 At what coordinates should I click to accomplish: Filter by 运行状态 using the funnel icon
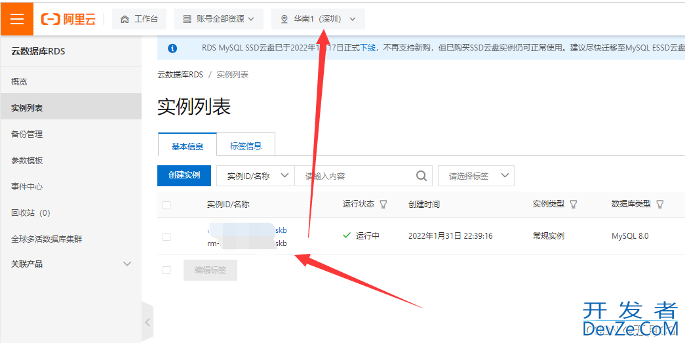point(383,204)
